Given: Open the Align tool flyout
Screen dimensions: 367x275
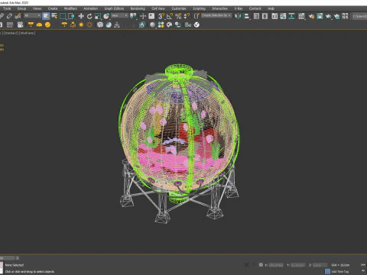Looking at the screenshot, I should pyautogui.click(x=246, y=16).
